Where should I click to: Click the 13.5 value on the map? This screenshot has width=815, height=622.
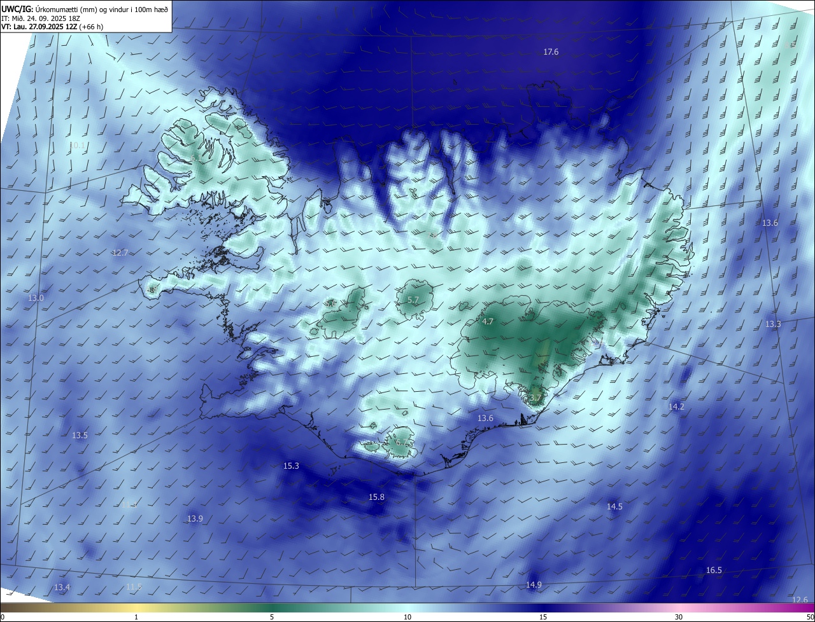[x=80, y=436]
